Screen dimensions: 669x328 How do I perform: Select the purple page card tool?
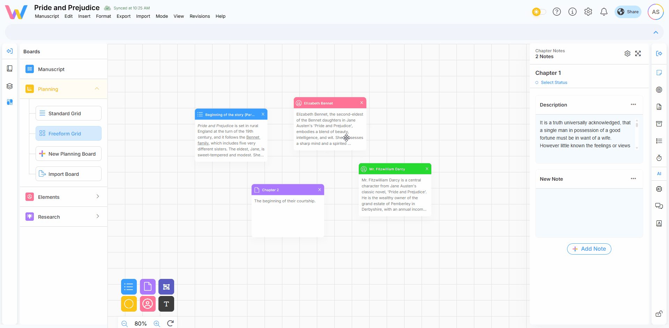148,287
